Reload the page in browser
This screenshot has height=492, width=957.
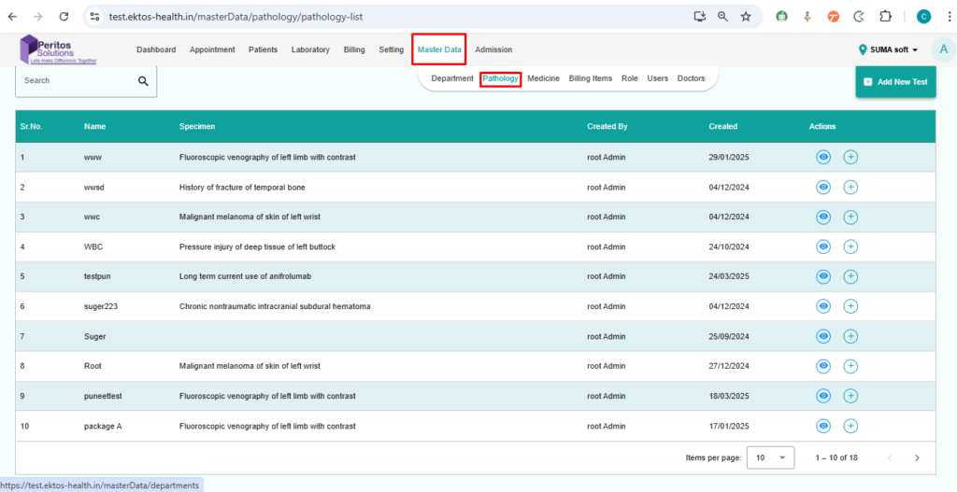click(x=64, y=16)
